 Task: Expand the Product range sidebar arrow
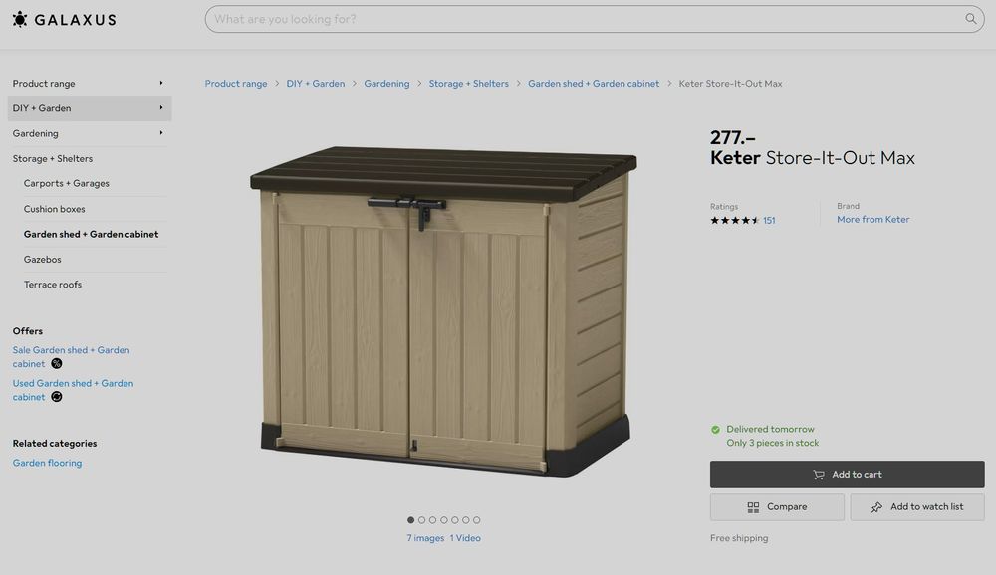[161, 83]
